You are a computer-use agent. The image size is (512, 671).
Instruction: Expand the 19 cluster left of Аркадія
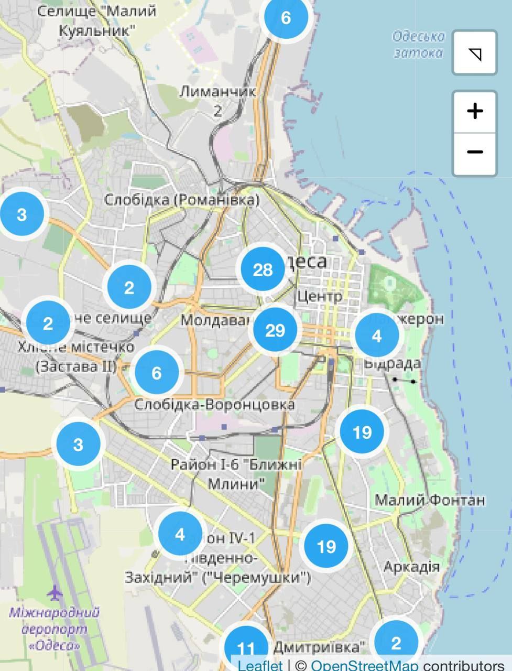326,547
